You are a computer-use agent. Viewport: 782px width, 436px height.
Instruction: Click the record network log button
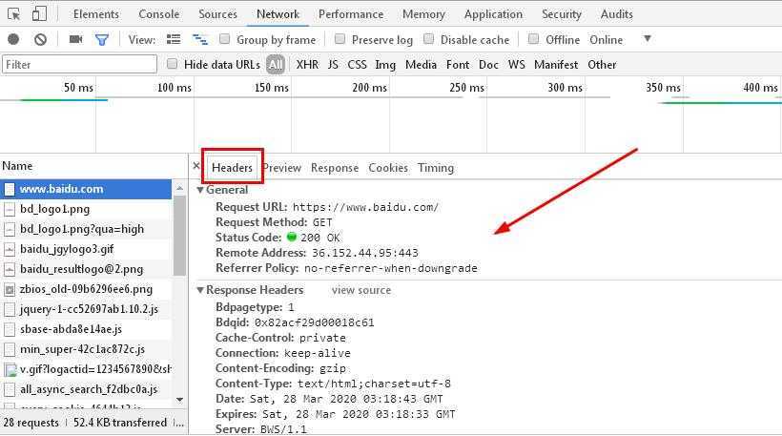[x=13, y=39]
